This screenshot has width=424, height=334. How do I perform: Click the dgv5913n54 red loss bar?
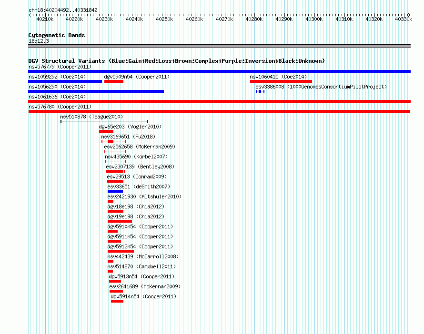coord(115,281)
